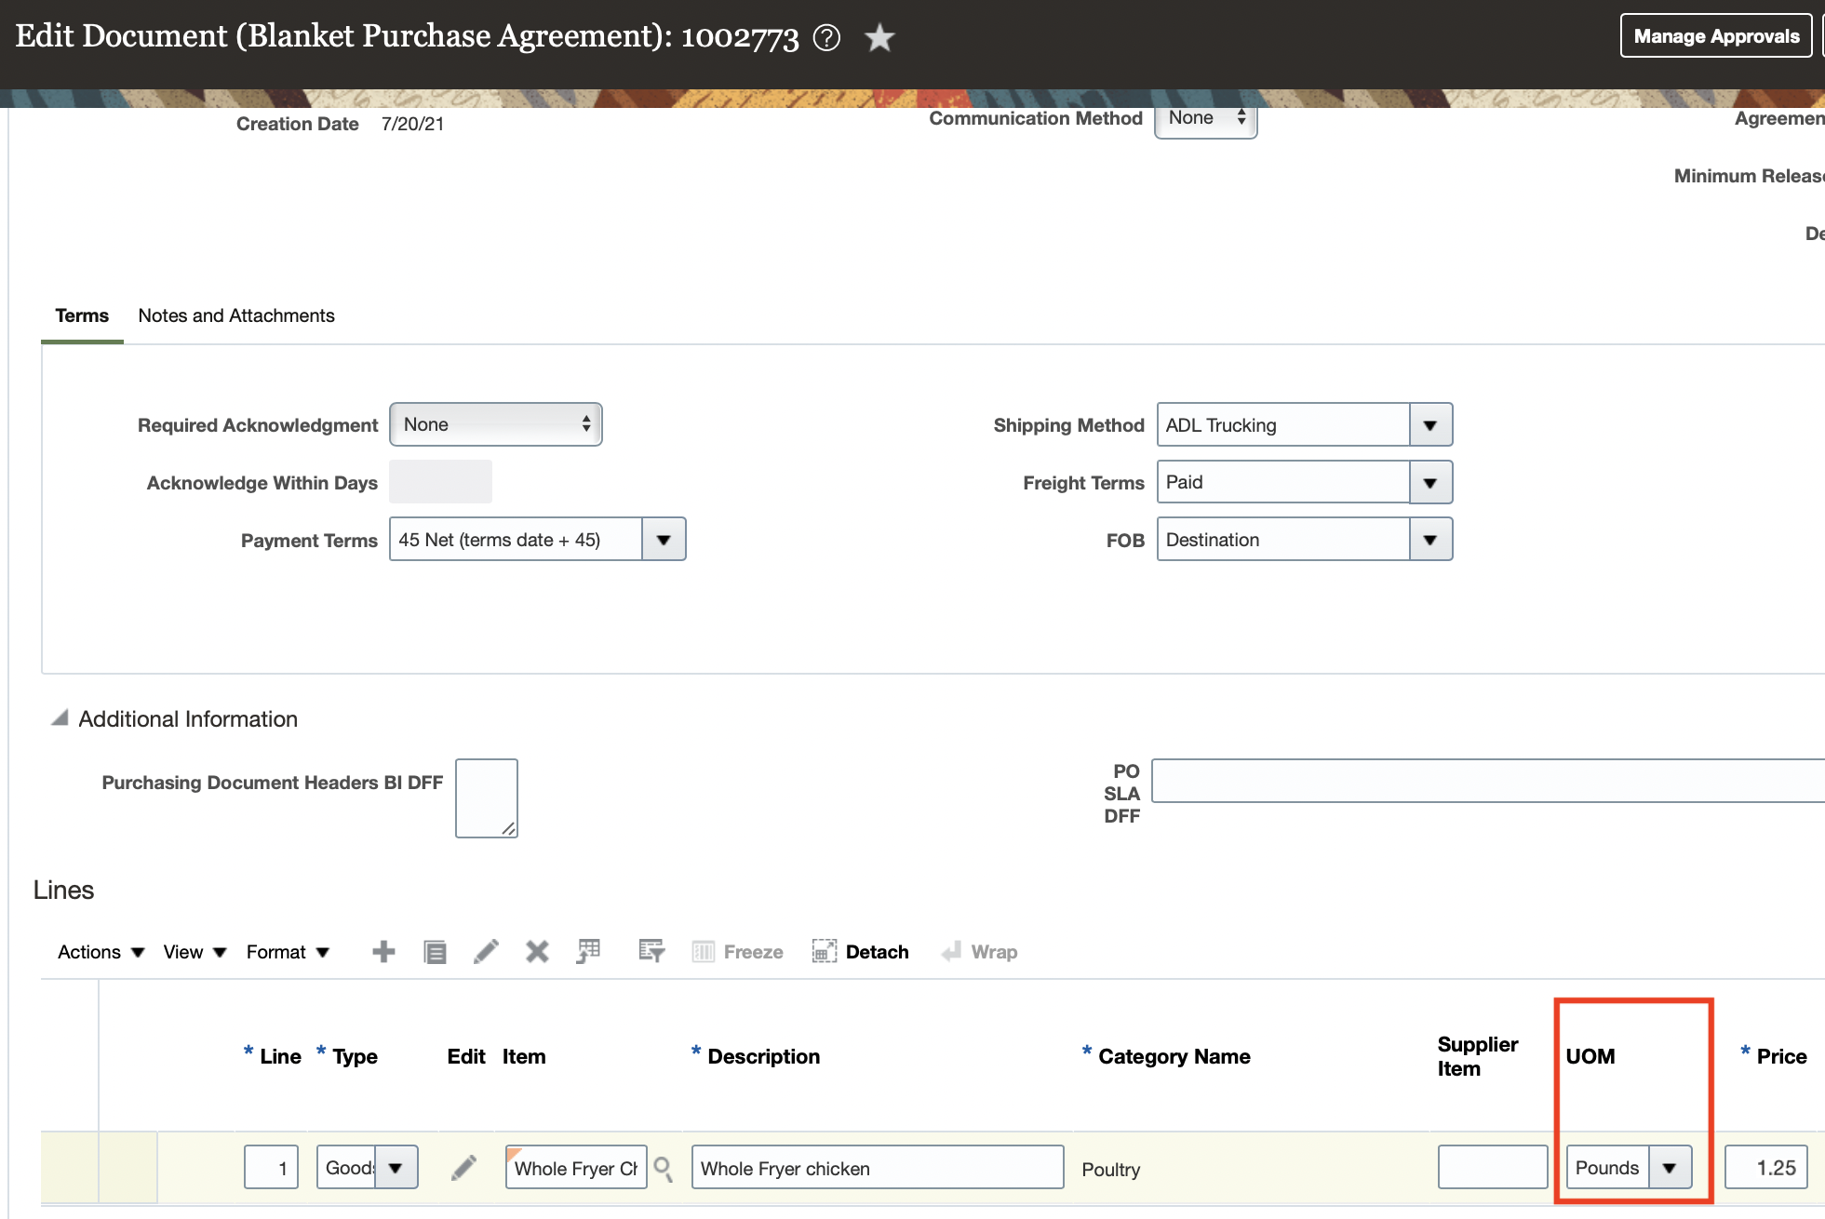Collapse the Additional Information section
Image resolution: width=1825 pixels, height=1219 pixels.
(x=60, y=718)
